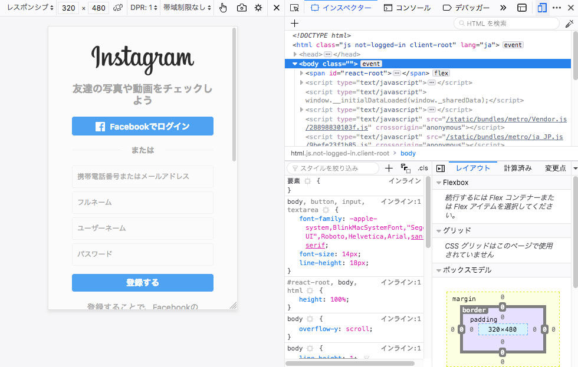Image resolution: width=578 pixels, height=367 pixels.
Task: Switch to the 計算済み tab
Action: (x=518, y=168)
